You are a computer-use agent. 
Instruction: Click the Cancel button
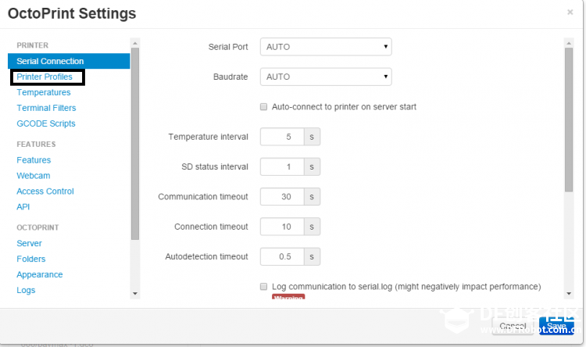(x=513, y=326)
